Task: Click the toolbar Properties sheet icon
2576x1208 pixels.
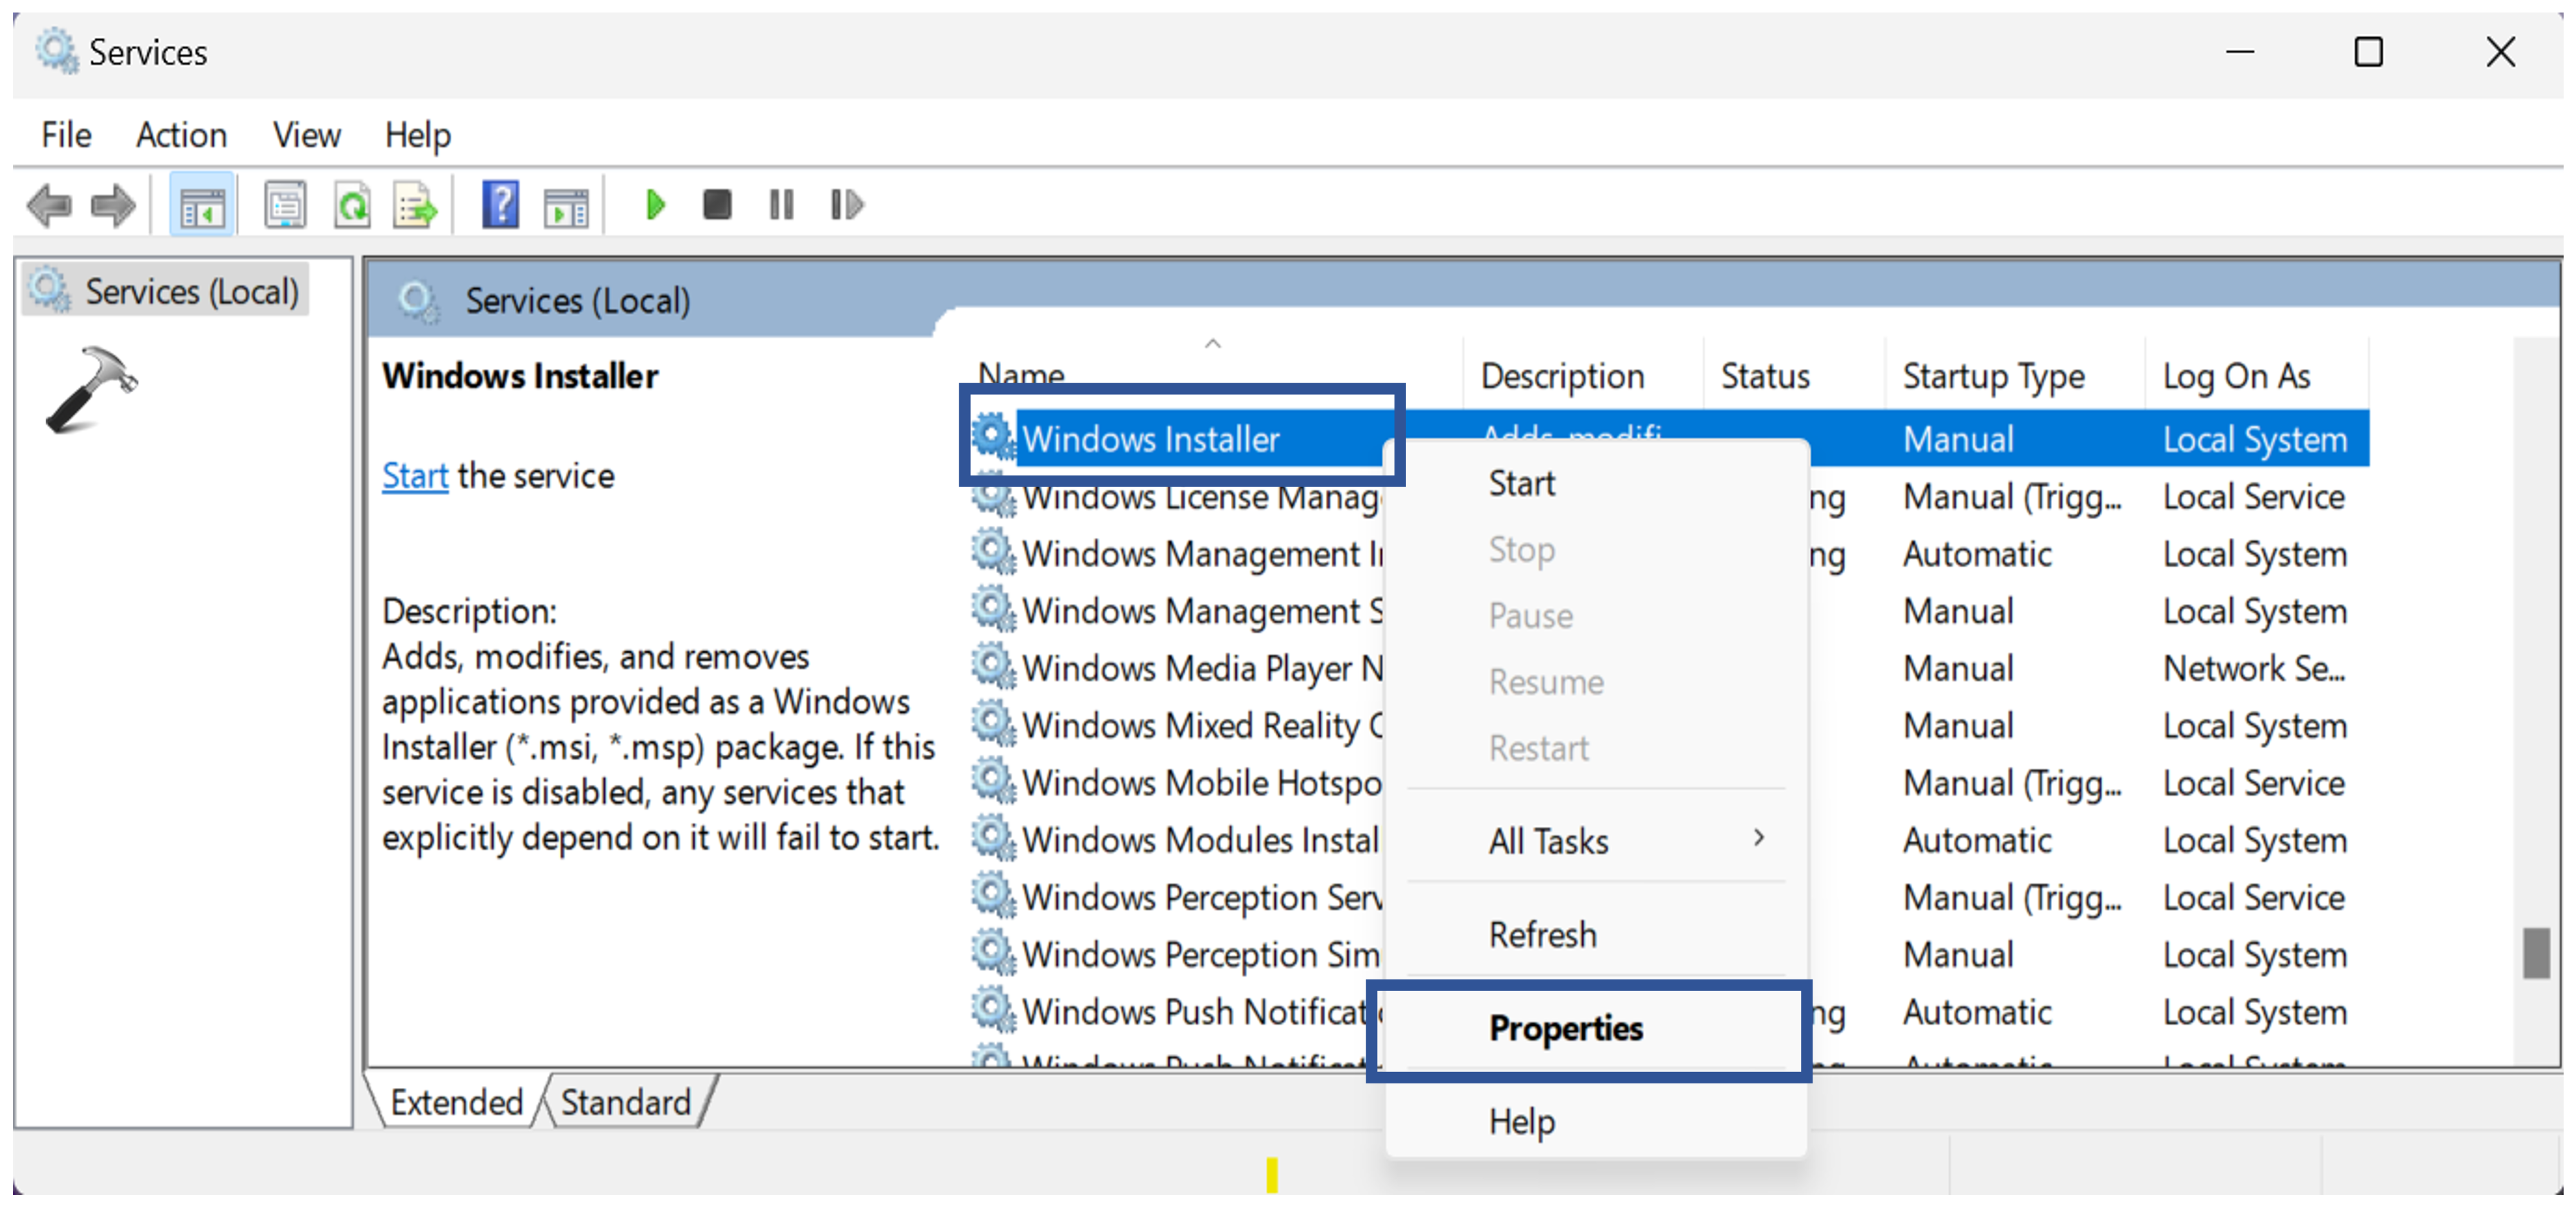Action: (285, 206)
